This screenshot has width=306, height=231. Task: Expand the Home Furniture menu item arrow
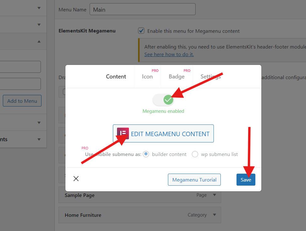pos(214,215)
